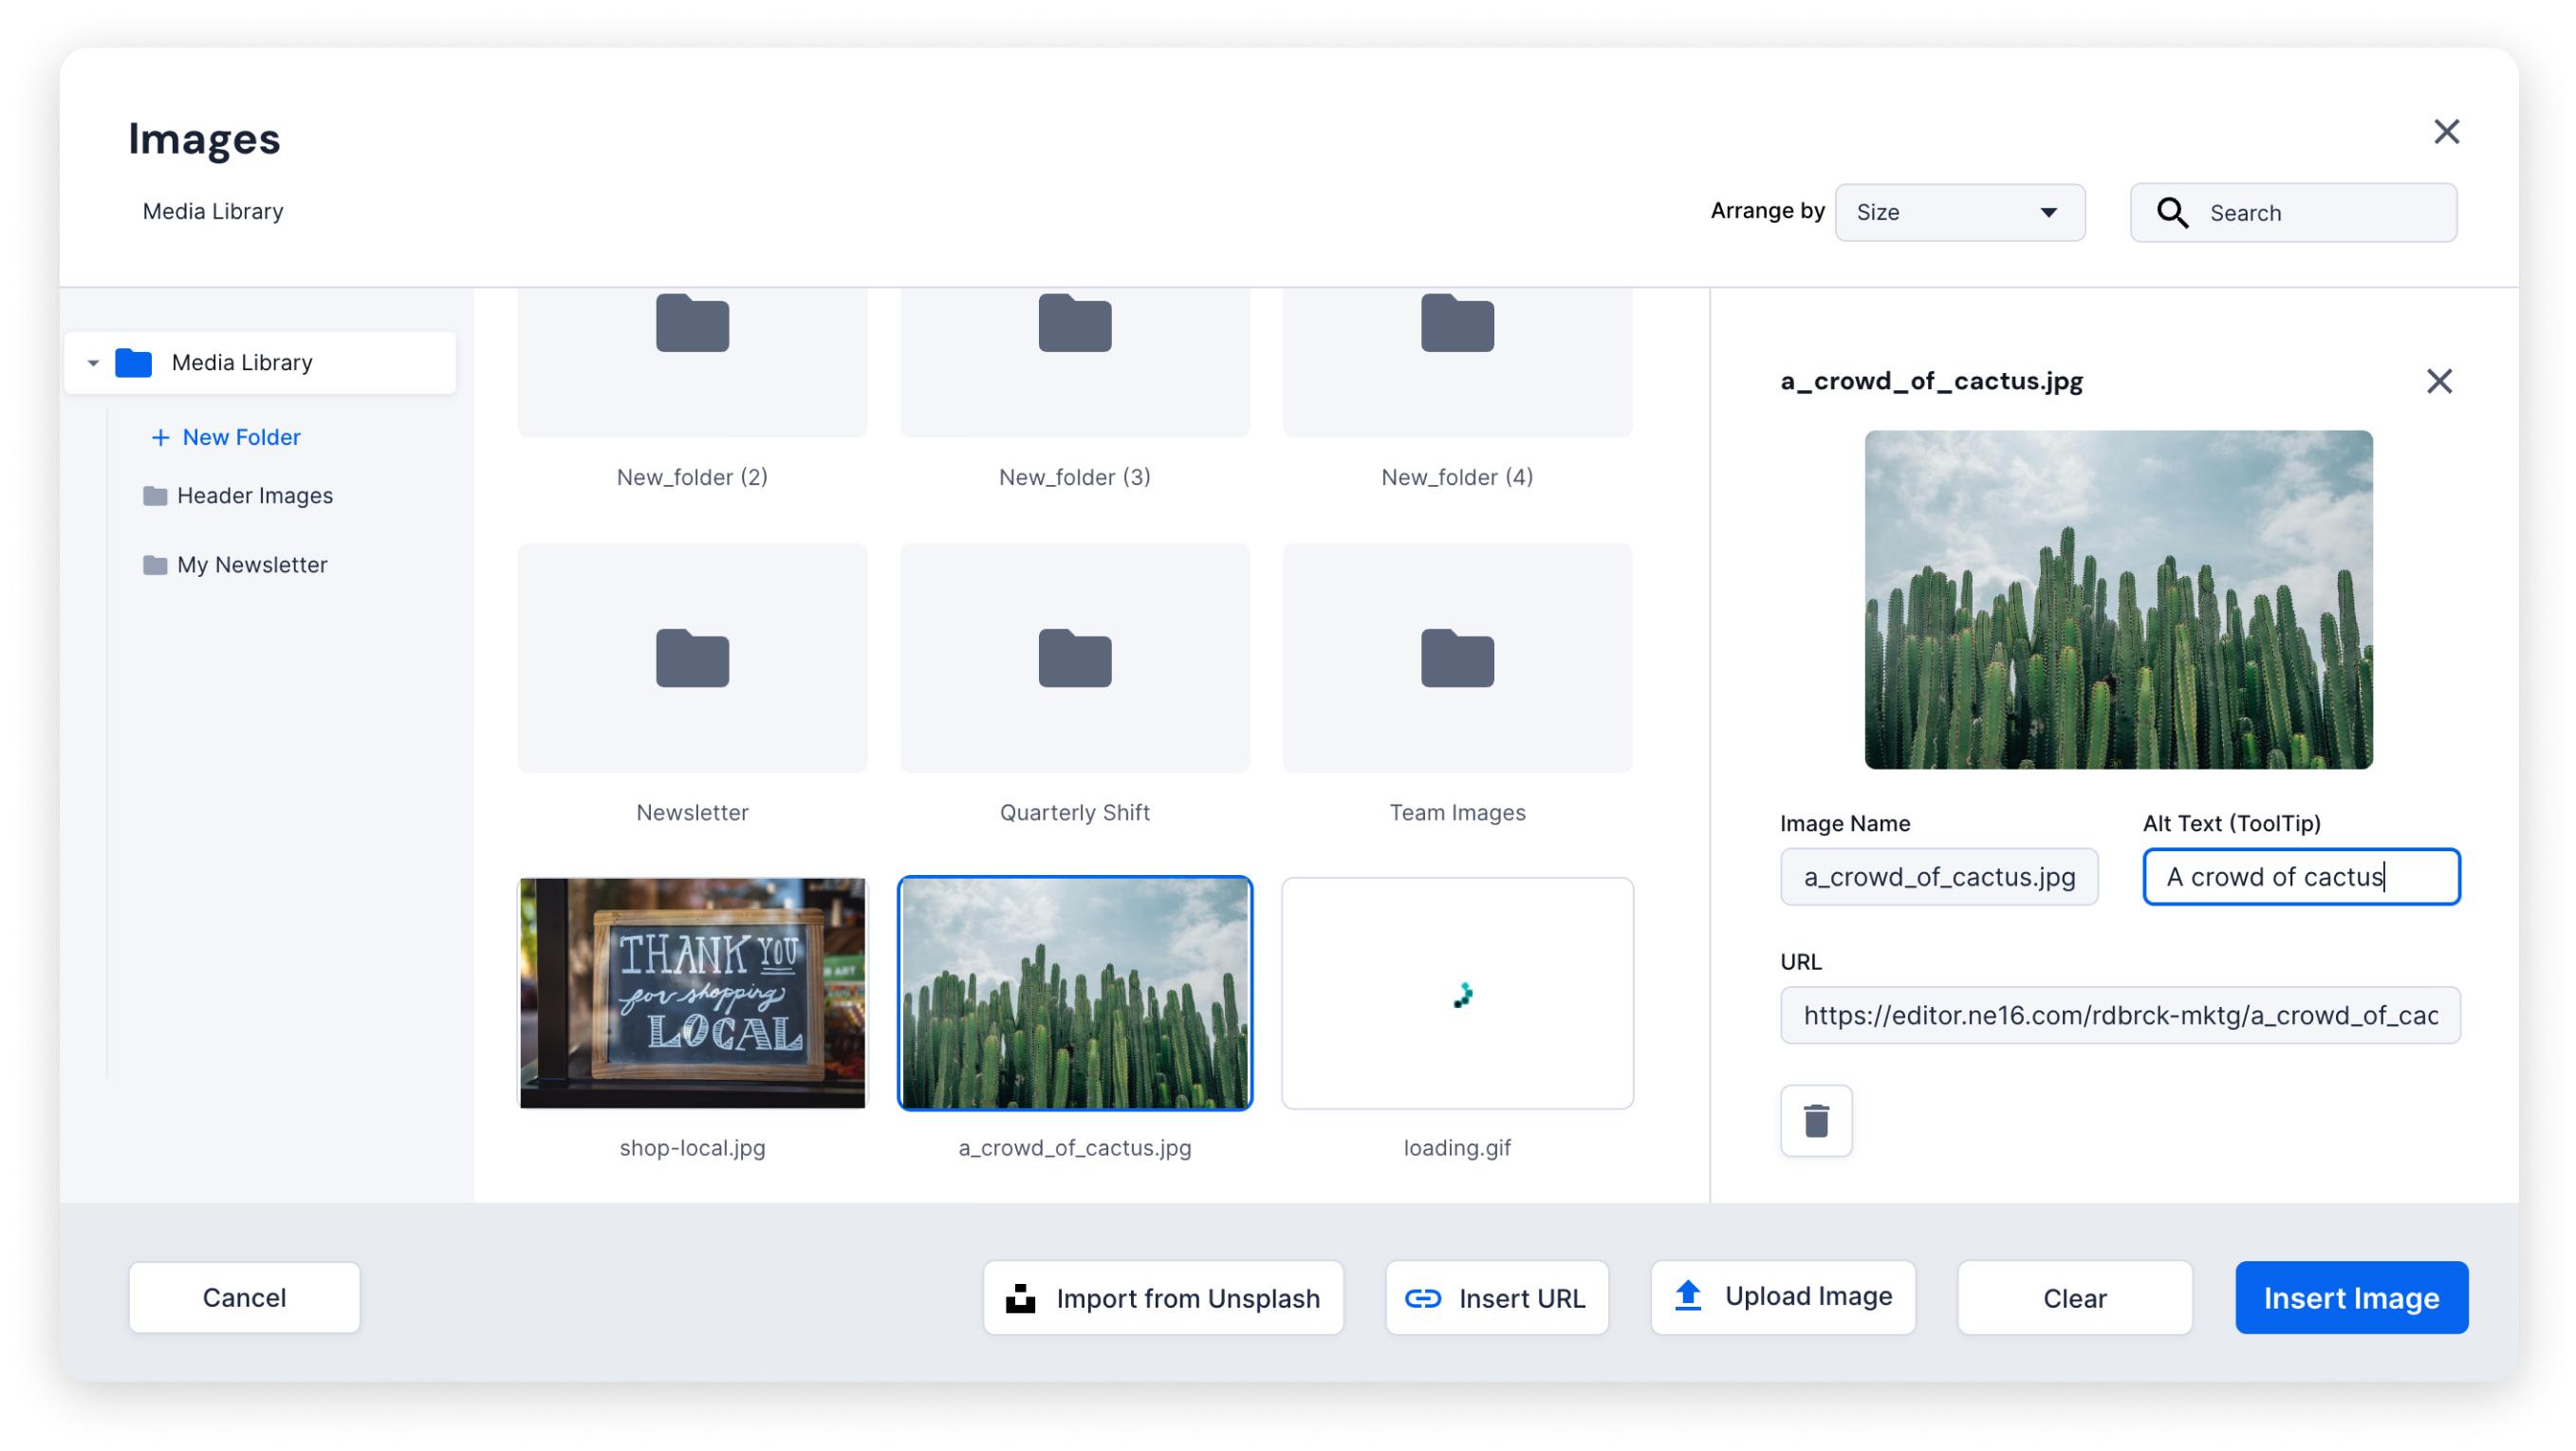The image size is (2576, 1451).
Task: Open the Quarterly Shift folder
Action: [1074, 659]
